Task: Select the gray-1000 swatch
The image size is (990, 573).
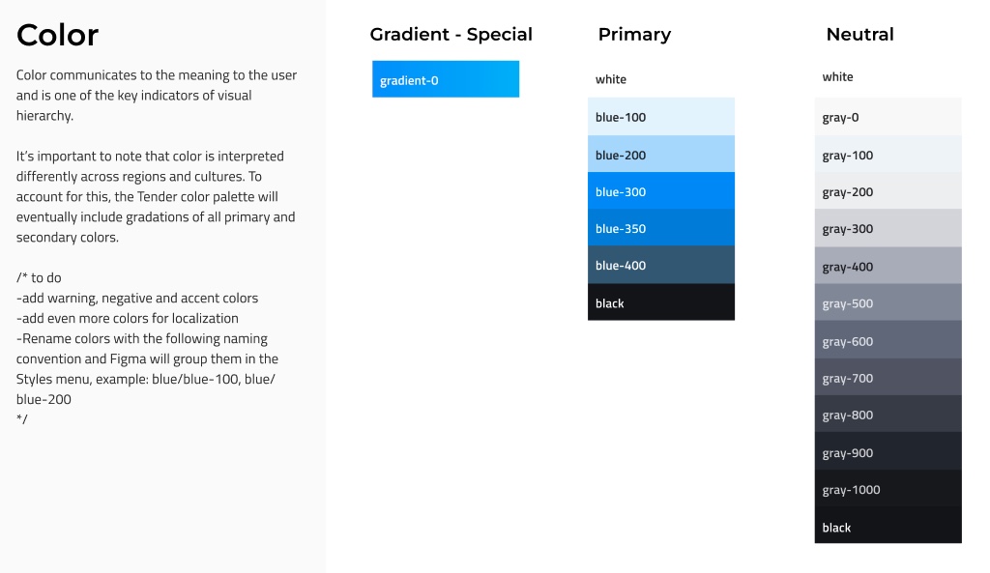Action: 888,488
